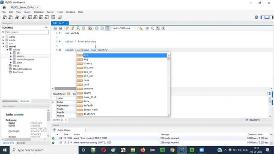Image resolution: width=274 pixels, height=154 pixels.
Task: Collapse the Tables node under world
Action: (x=7, y=50)
